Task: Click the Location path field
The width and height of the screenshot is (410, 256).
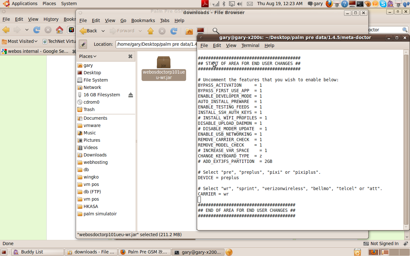Action: (x=157, y=44)
